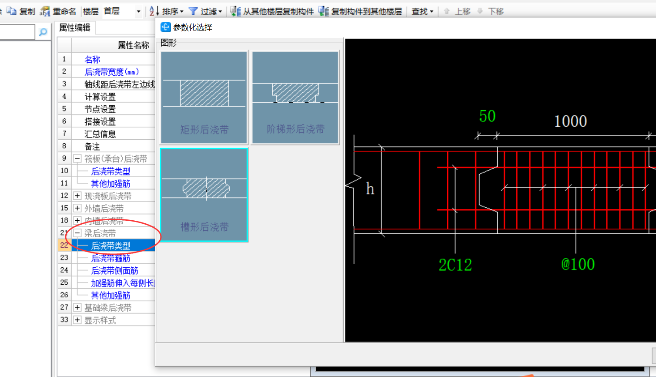Select the 后浇带宽度(mm) property row

point(107,72)
